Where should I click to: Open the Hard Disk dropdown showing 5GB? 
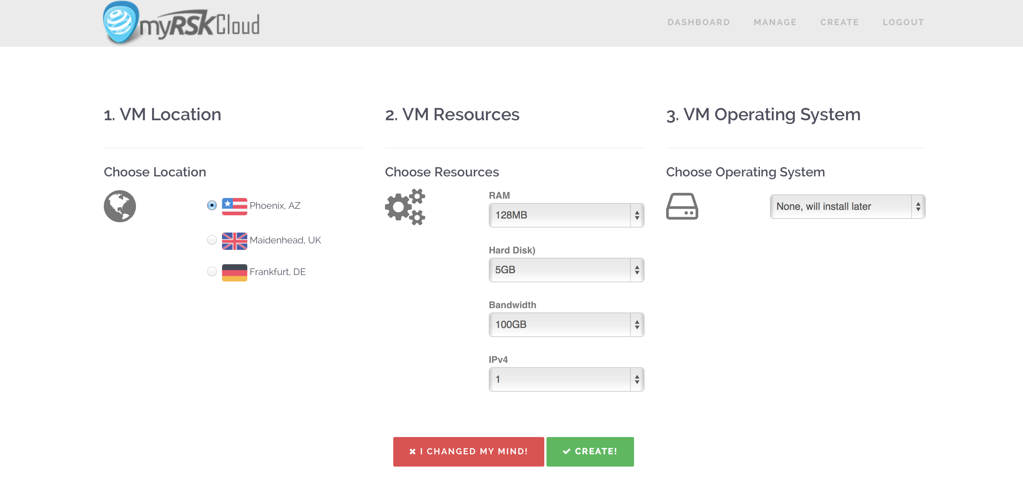(x=566, y=270)
